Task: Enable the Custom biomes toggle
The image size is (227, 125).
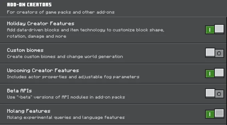Action: 215,53
